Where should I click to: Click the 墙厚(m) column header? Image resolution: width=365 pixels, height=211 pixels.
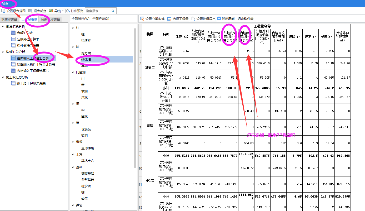294,37
